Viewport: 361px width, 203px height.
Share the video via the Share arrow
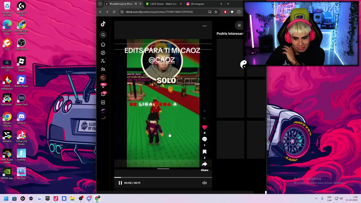pos(204,164)
